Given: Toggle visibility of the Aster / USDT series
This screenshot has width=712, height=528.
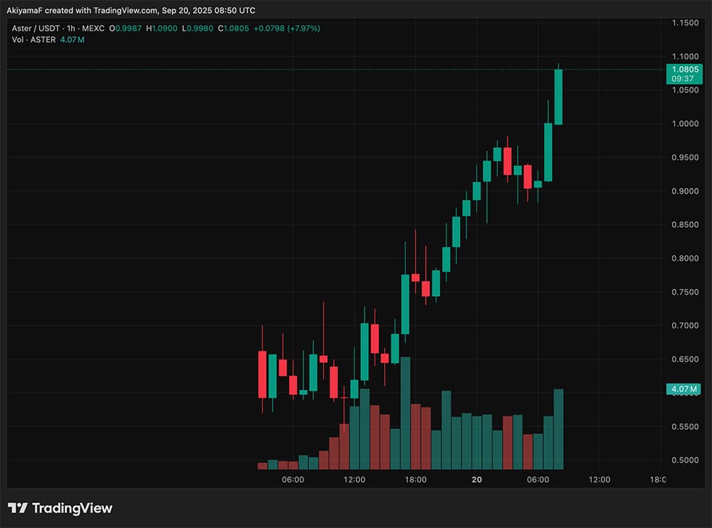Looking at the screenshot, I should pyautogui.click(x=37, y=28).
